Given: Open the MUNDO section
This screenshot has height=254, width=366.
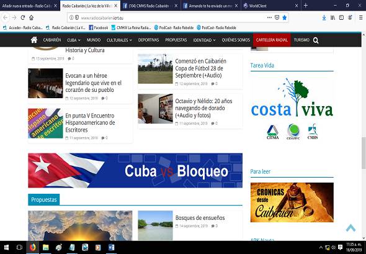Looking at the screenshot, I should (x=94, y=40).
